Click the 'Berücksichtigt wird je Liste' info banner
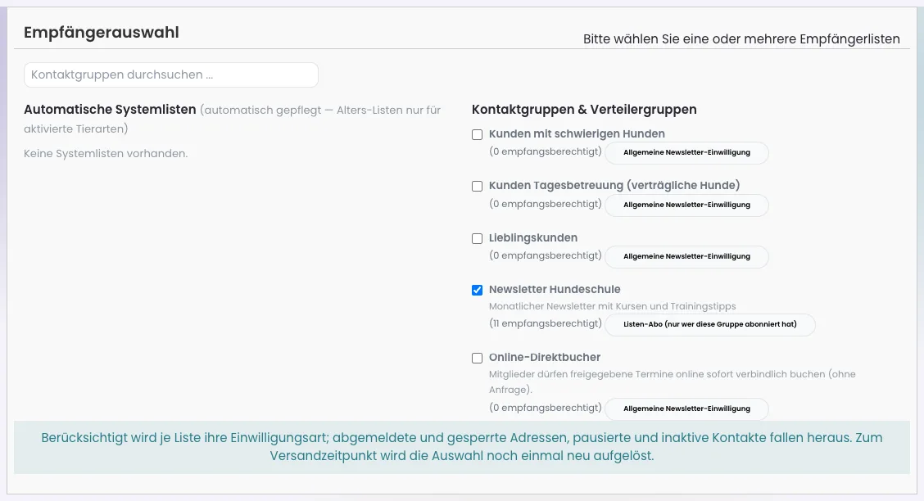This screenshot has width=924, height=501. 462,447
